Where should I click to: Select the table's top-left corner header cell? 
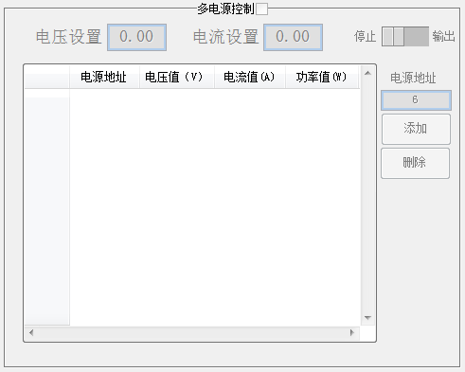coord(47,77)
